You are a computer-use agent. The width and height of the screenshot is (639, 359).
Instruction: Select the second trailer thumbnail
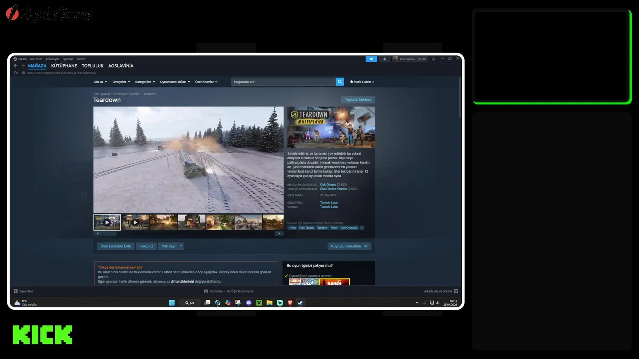135,222
